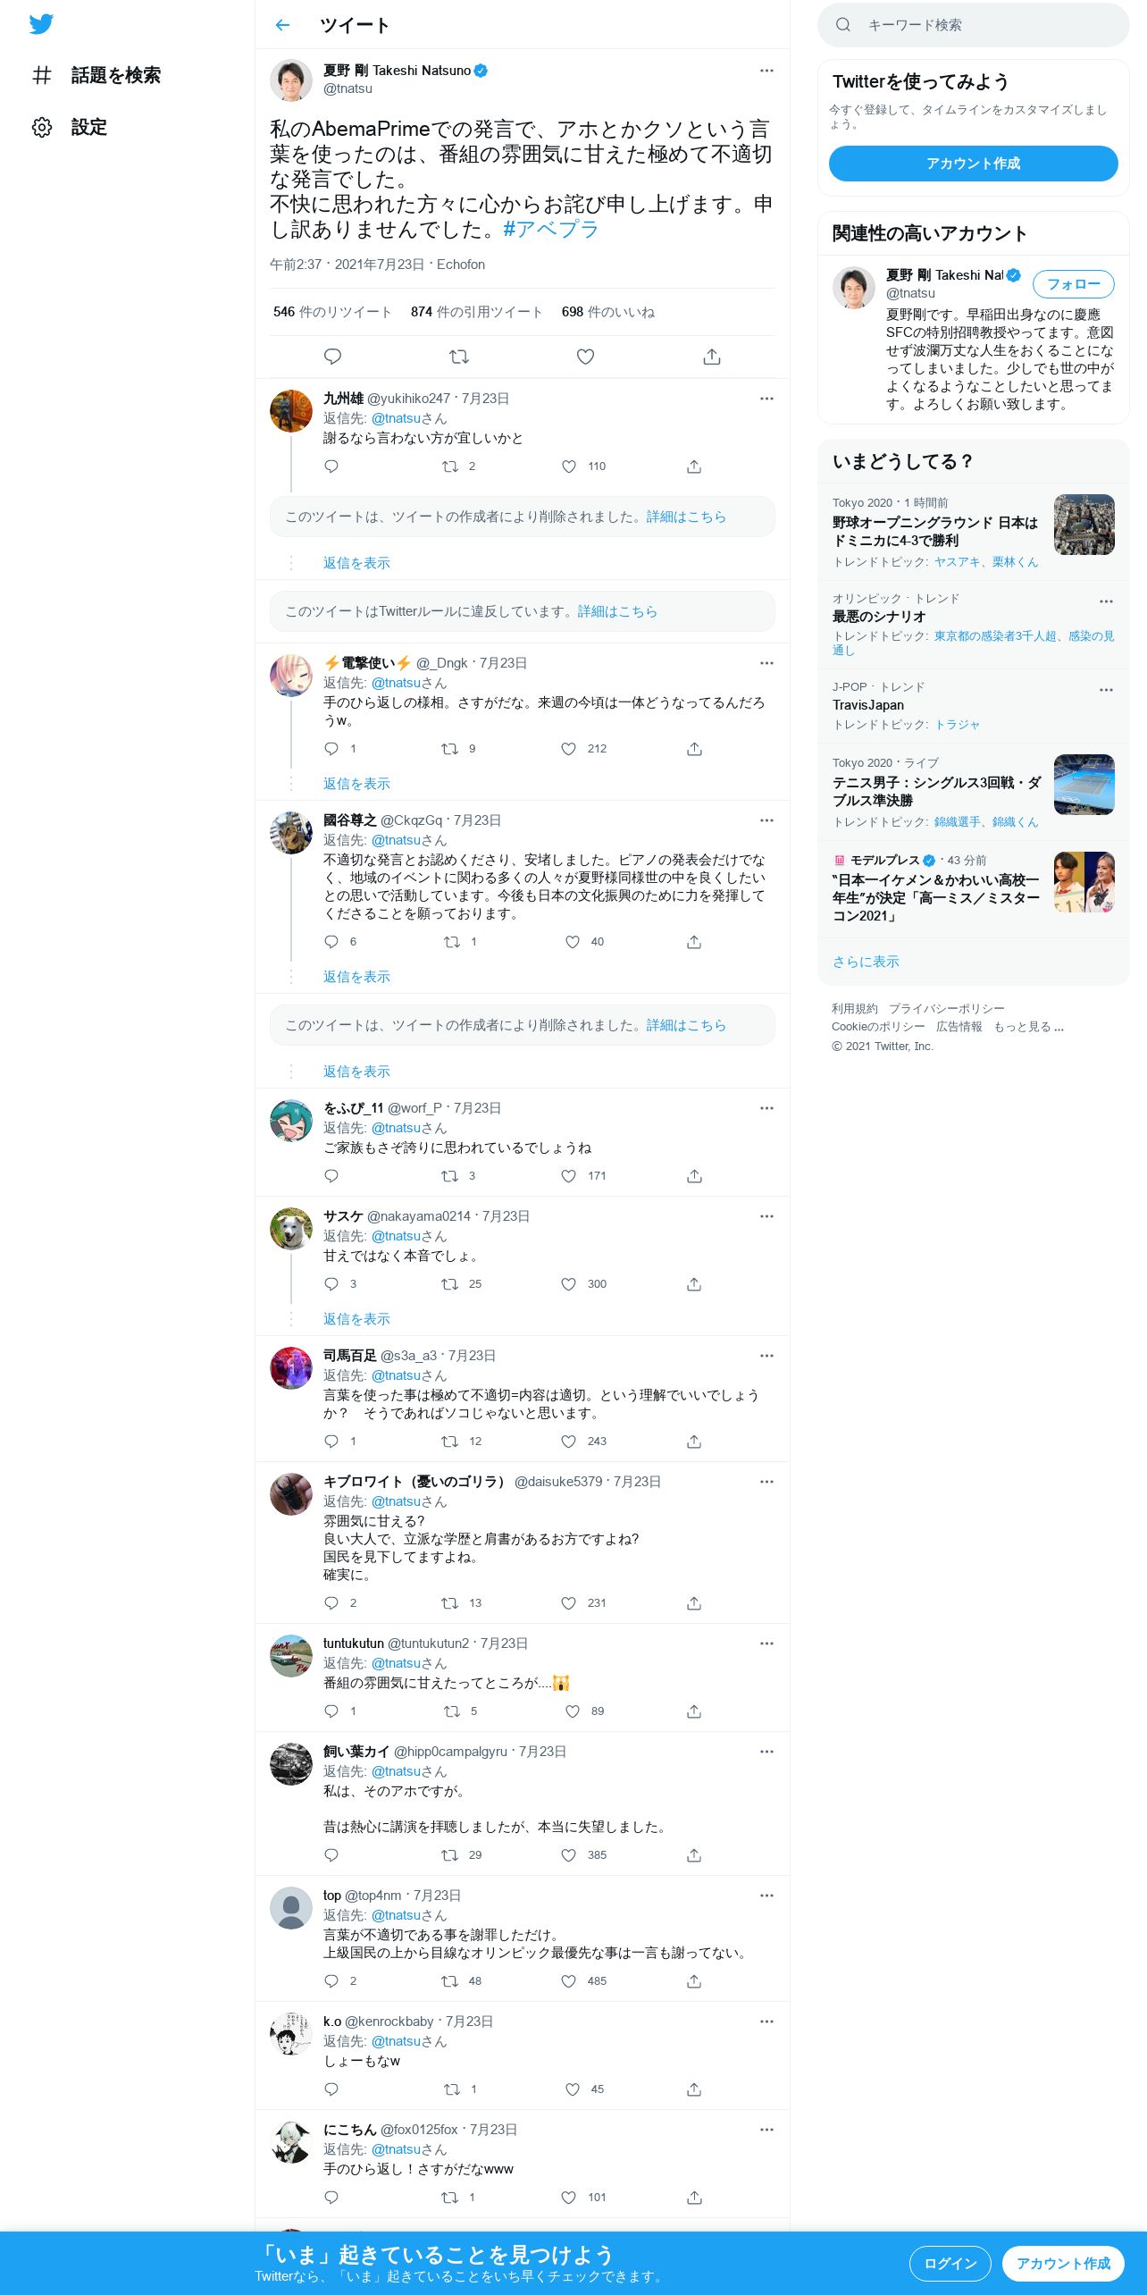Expand replies under ⚡電撃使い⚡'s tweet

coord(356,784)
